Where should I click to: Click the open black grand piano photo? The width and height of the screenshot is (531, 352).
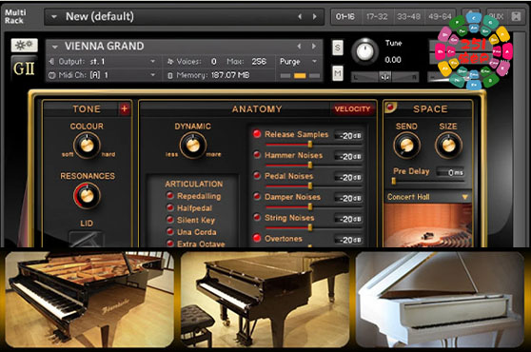[89, 300]
